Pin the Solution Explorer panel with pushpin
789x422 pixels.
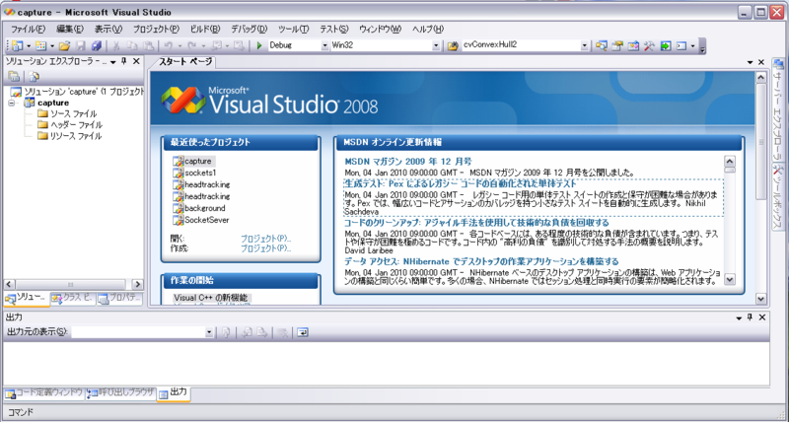(x=124, y=61)
